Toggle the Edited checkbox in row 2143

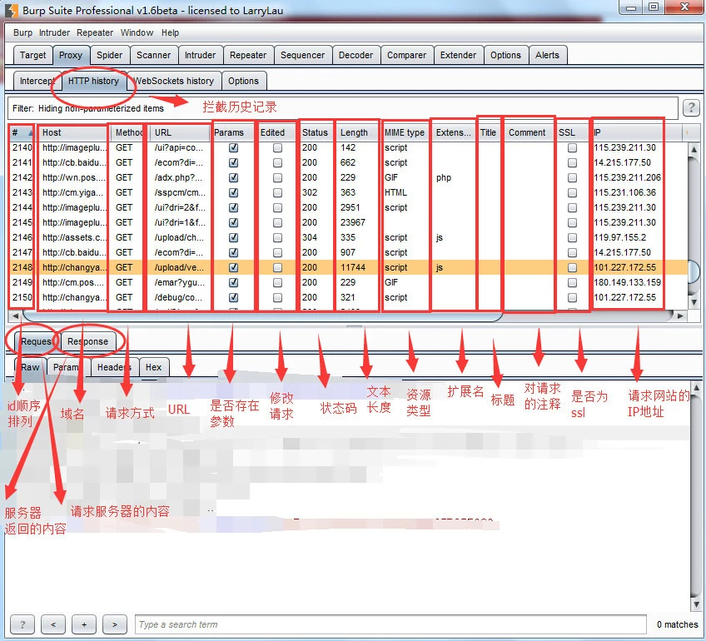(x=278, y=192)
